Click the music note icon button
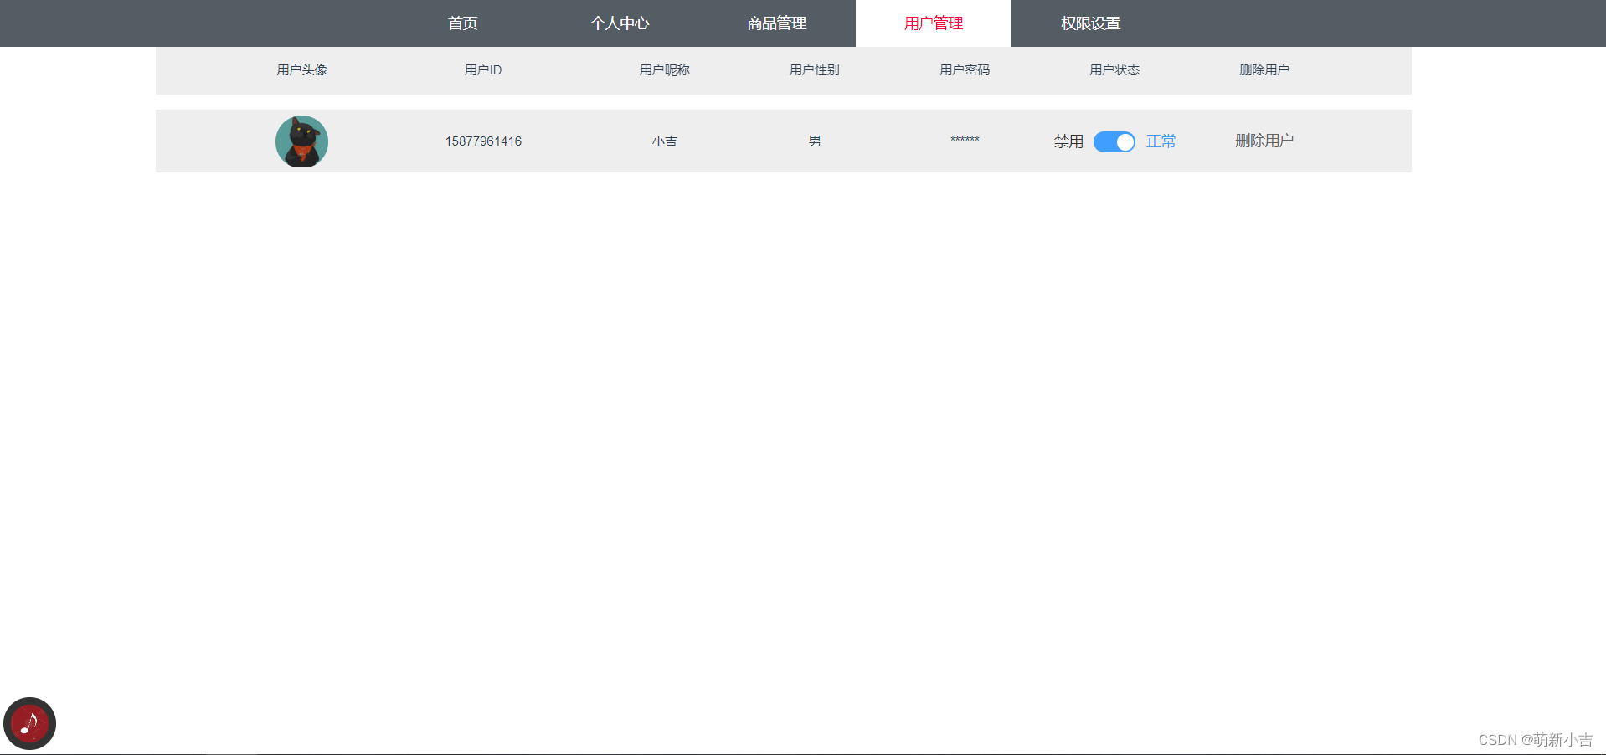This screenshot has width=1606, height=755. click(29, 724)
